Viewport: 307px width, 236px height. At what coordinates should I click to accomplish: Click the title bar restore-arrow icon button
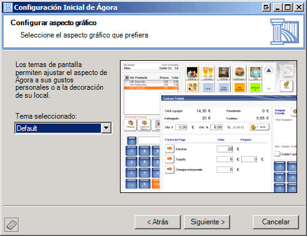(266, 7)
